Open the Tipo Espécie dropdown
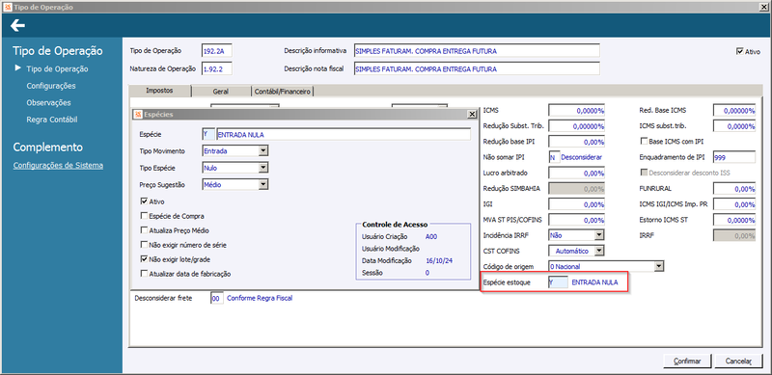 (x=263, y=168)
